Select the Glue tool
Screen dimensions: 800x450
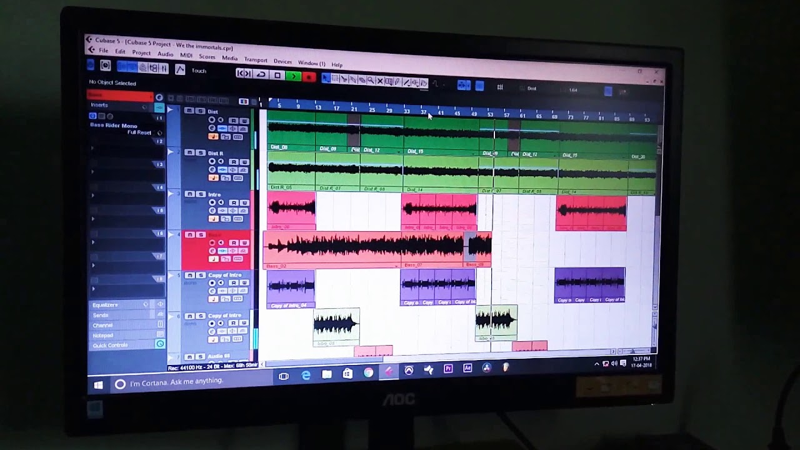tap(352, 79)
